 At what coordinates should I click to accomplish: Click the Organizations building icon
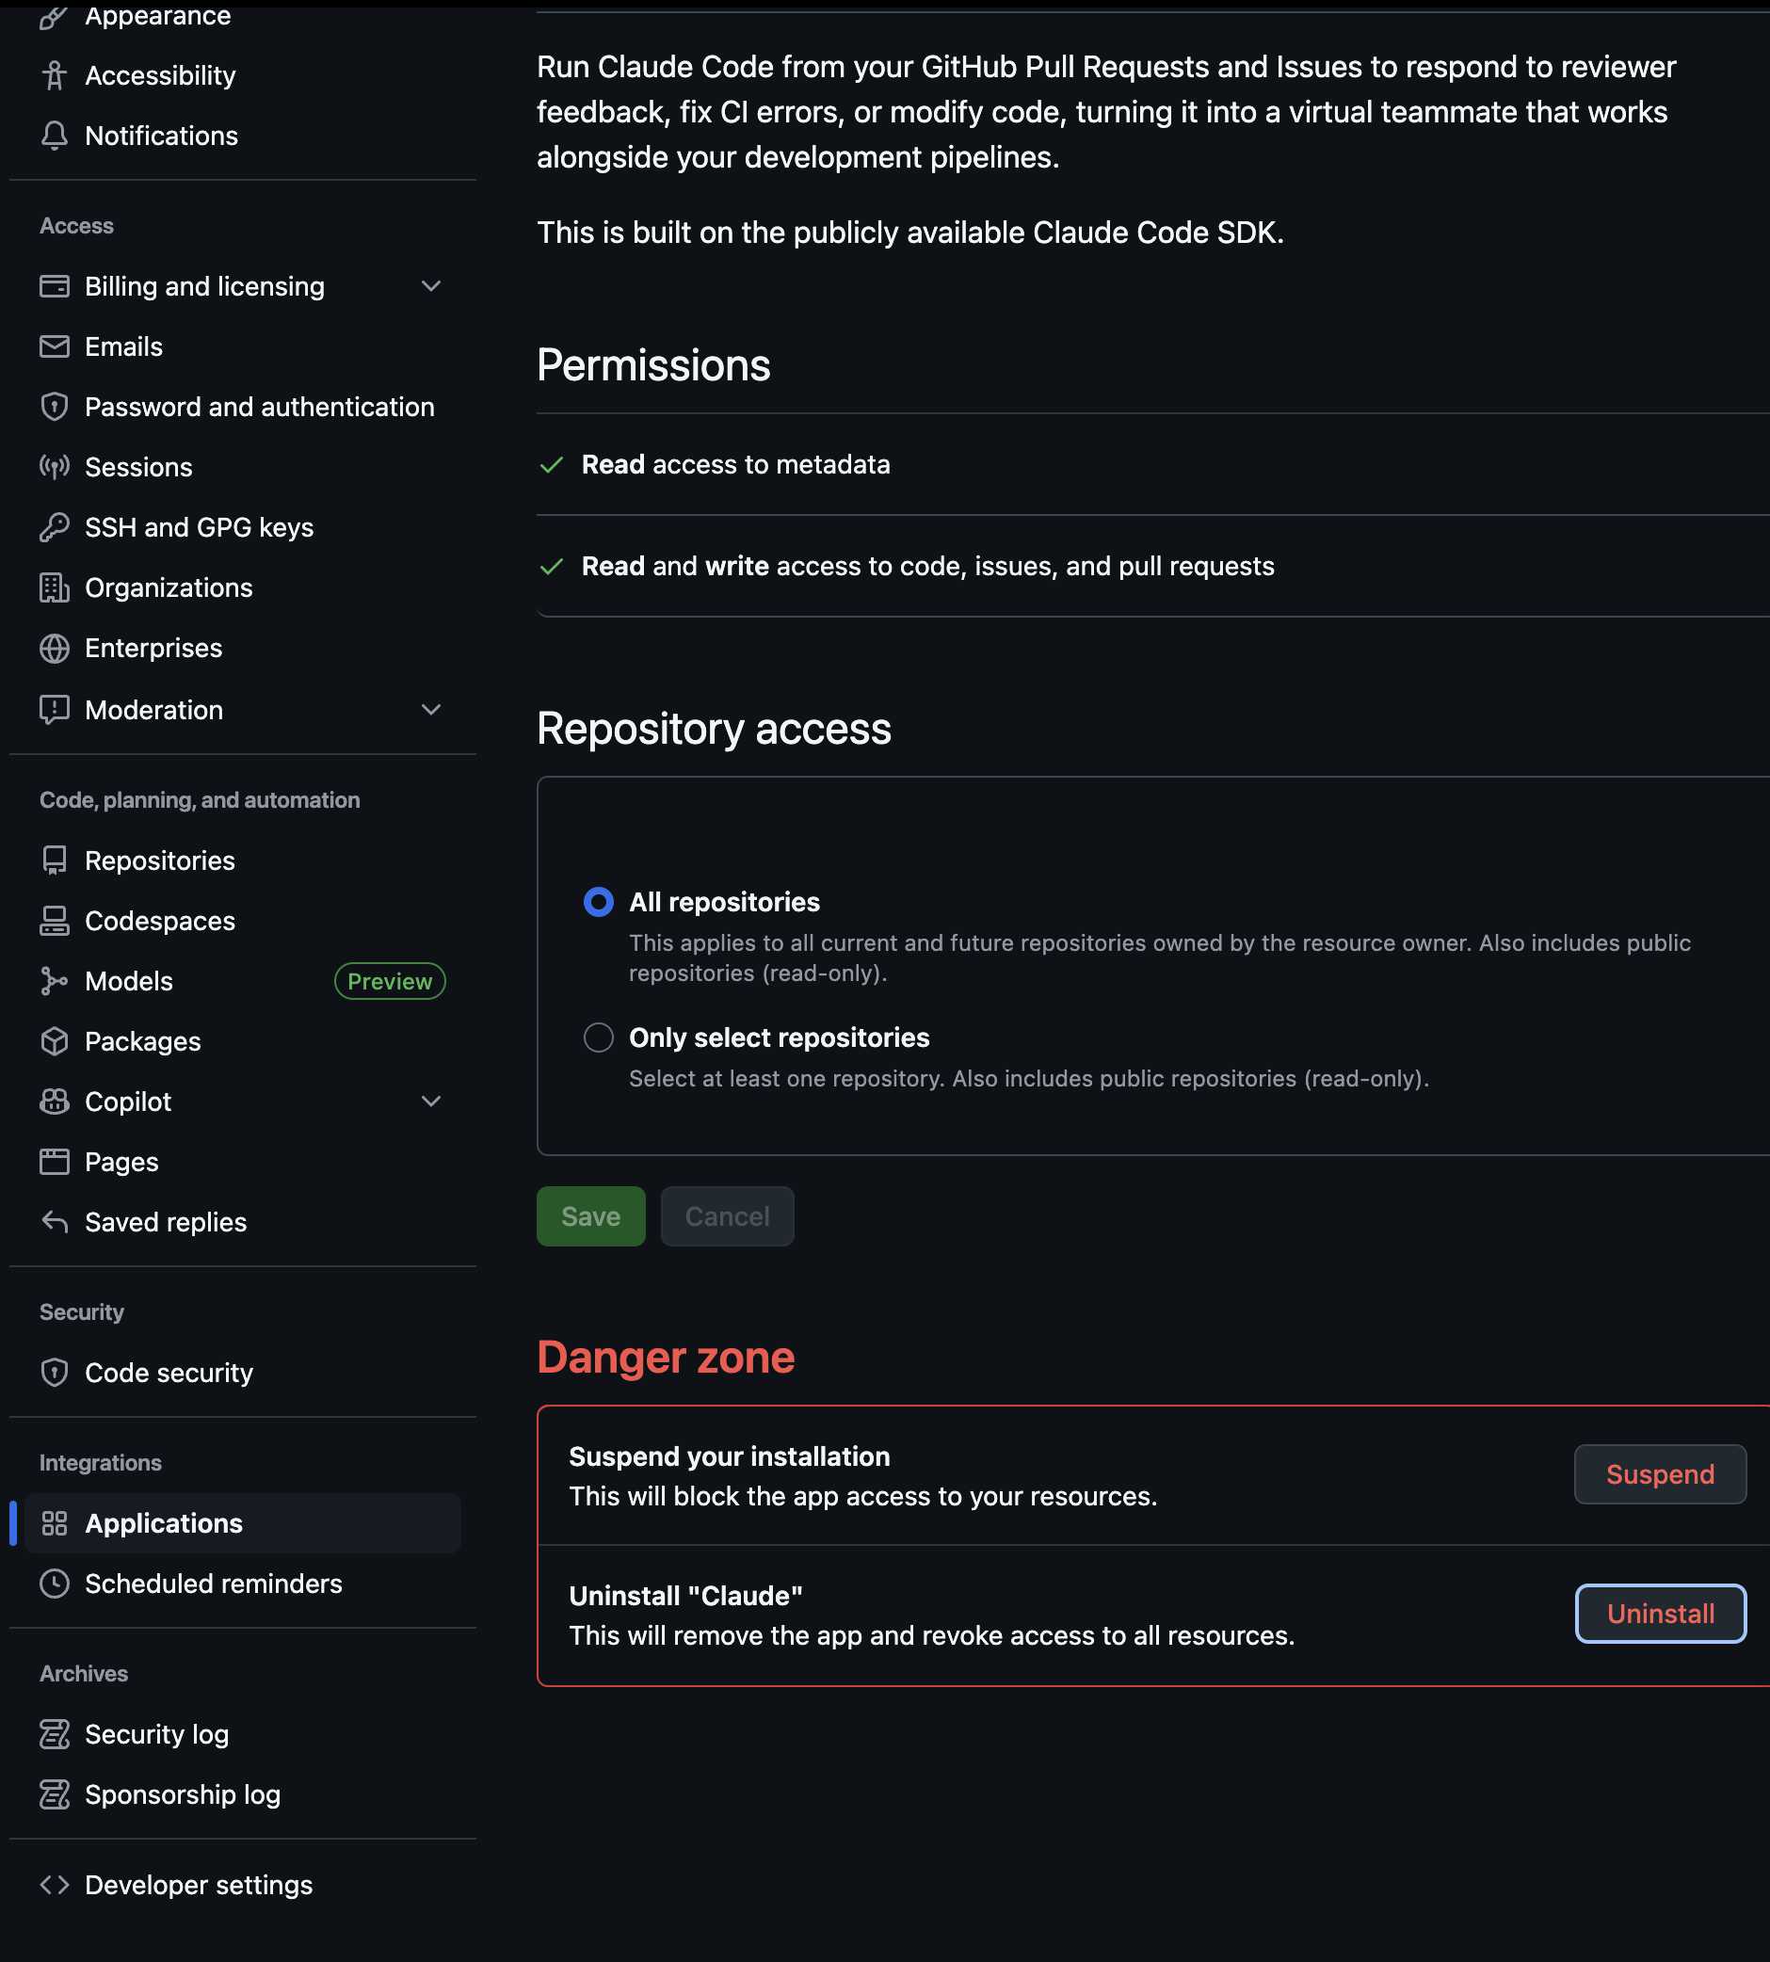click(x=55, y=587)
